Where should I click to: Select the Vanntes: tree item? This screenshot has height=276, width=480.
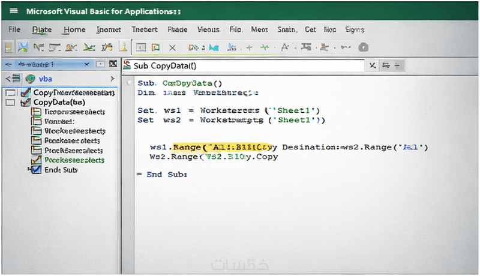coord(59,121)
